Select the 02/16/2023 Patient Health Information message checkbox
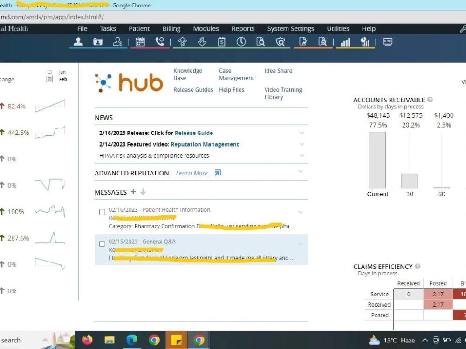The height and width of the screenshot is (349, 466). pos(102,212)
